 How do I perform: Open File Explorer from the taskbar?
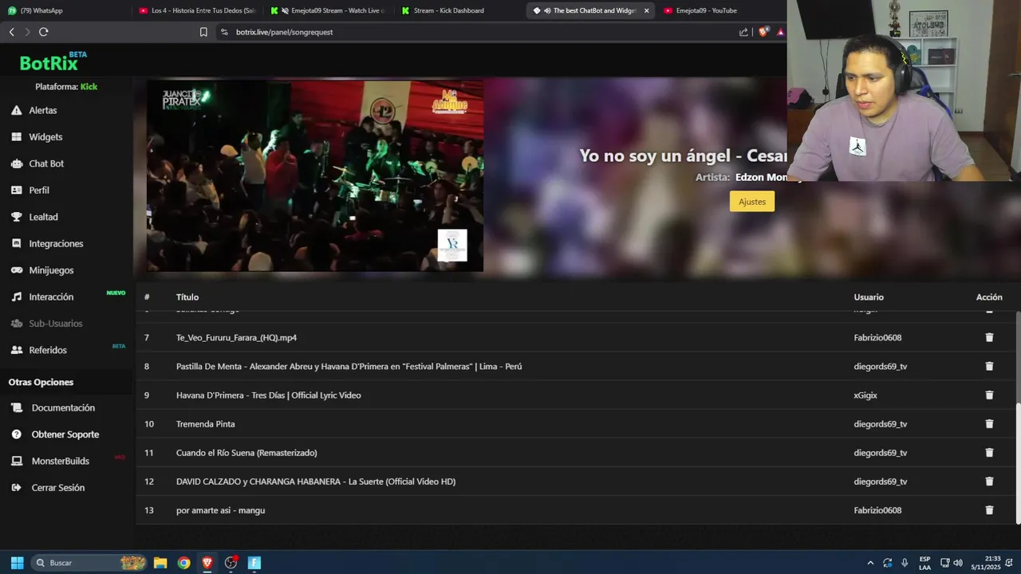tap(160, 563)
